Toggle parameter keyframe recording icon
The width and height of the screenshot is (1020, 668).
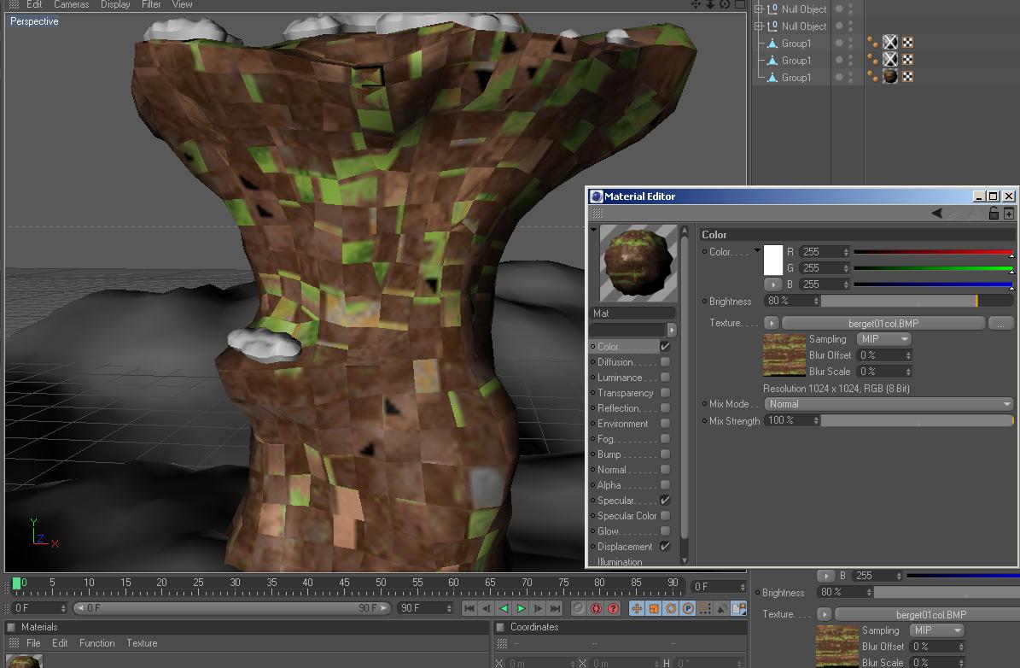pyautogui.click(x=688, y=608)
